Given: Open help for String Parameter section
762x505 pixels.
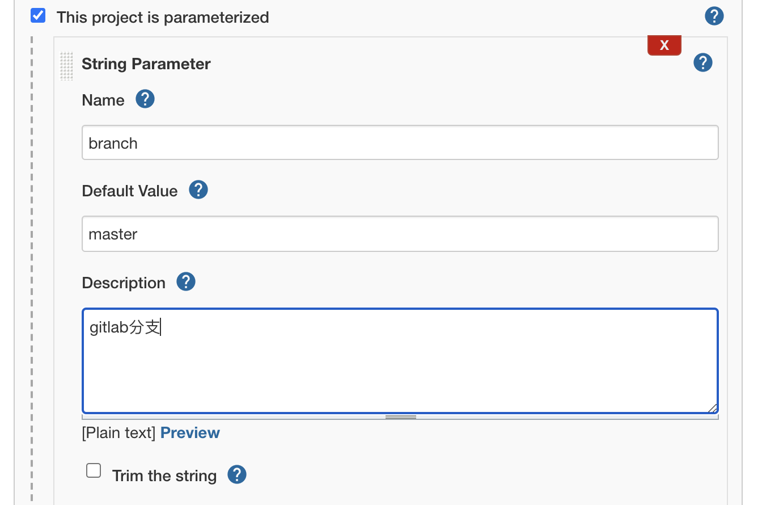Looking at the screenshot, I should click(x=702, y=62).
